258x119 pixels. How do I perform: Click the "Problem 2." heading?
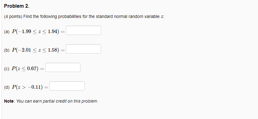point(17,6)
